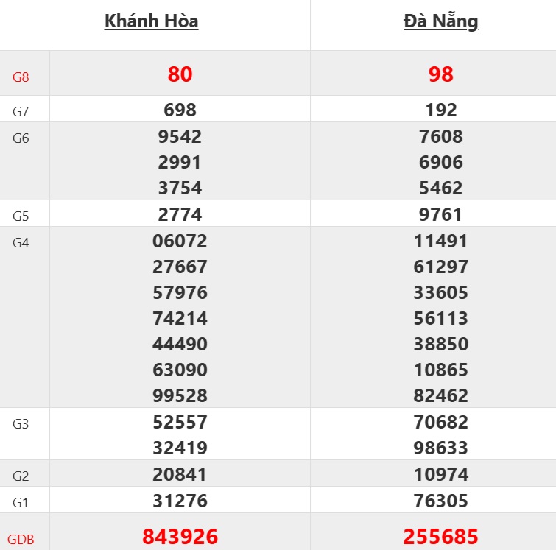
Task: Select G4 number 74214
Action: [x=180, y=318]
